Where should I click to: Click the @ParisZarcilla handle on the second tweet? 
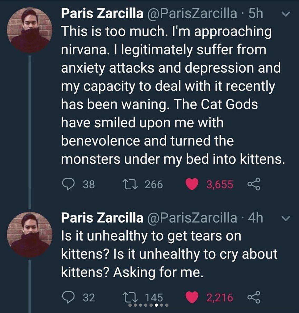(192, 218)
